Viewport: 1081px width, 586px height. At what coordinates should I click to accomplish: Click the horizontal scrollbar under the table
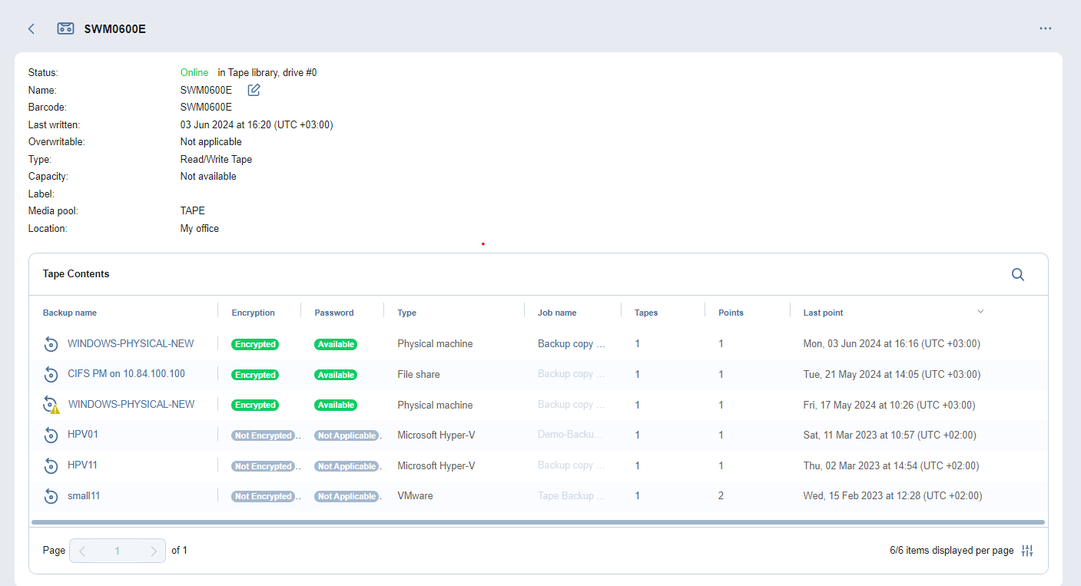click(x=538, y=522)
